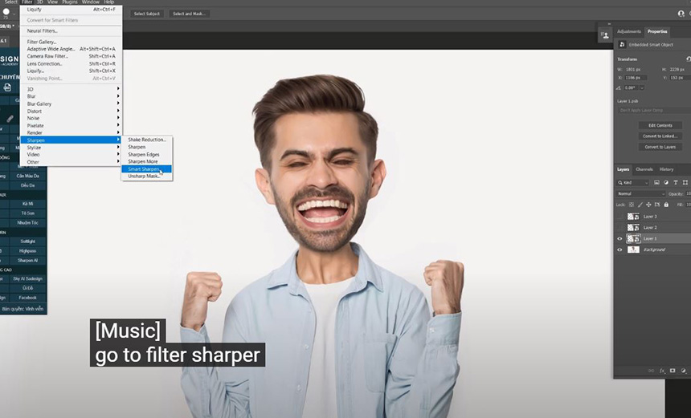Click the adjustment layer filter icon
691x418 pixels.
(x=665, y=183)
